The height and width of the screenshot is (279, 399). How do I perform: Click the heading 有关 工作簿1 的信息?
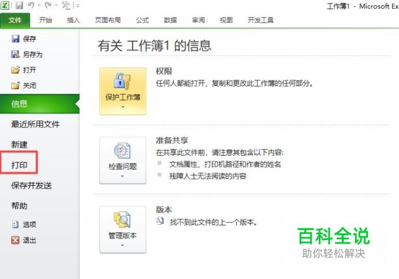154,46
